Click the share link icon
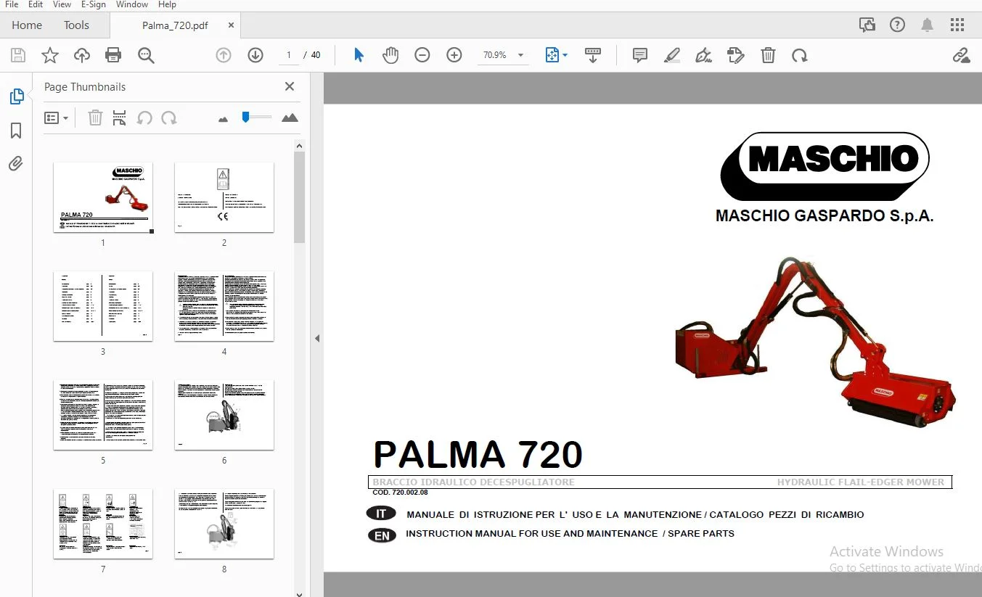982x597 pixels. [962, 55]
